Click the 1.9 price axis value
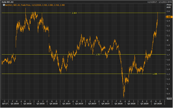This screenshot has width=173, height=108. tap(168, 45)
